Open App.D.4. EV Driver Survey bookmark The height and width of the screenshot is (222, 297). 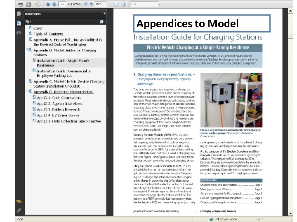pyautogui.click(x=58, y=116)
